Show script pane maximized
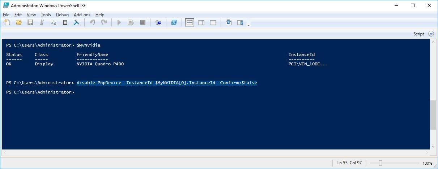438x169 pixels. tap(213, 22)
